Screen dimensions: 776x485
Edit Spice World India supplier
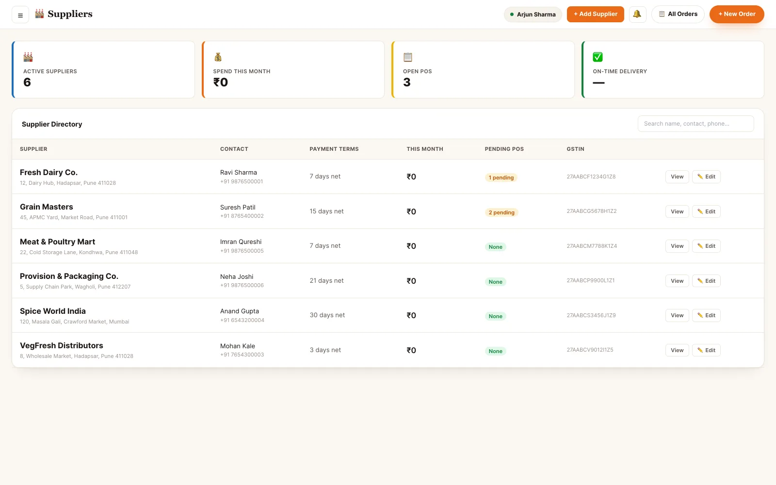706,315
